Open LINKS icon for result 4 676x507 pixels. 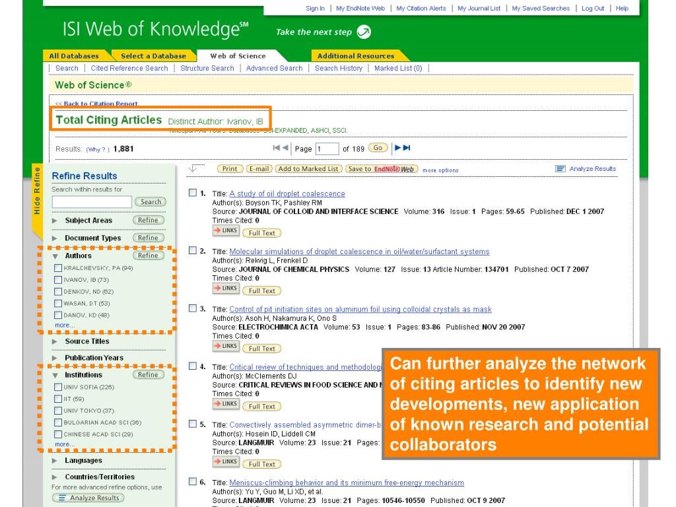[x=226, y=405]
